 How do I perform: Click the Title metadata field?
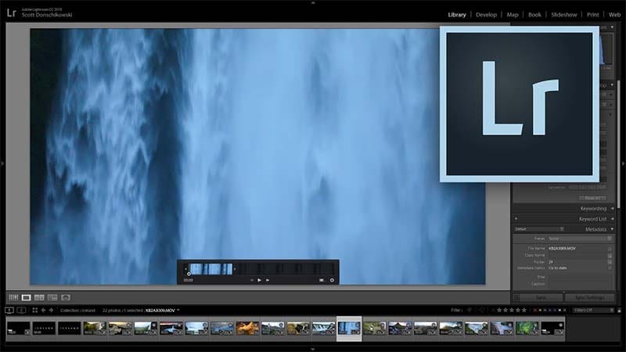pyautogui.click(x=577, y=277)
